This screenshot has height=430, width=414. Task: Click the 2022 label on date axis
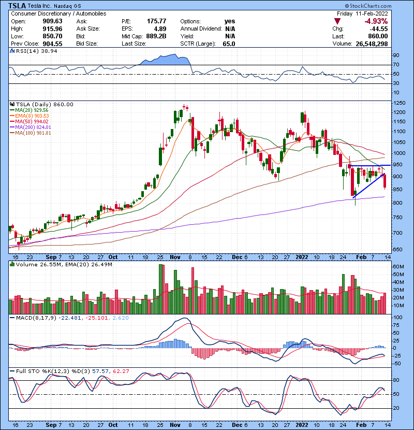pos(304,256)
